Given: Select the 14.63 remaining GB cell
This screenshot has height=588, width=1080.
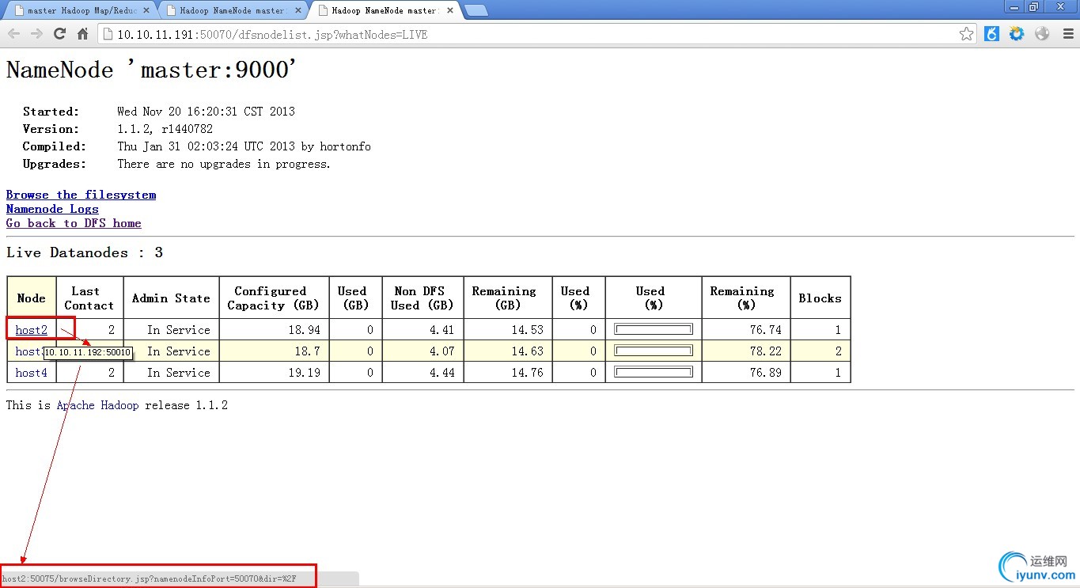Looking at the screenshot, I should tap(508, 351).
